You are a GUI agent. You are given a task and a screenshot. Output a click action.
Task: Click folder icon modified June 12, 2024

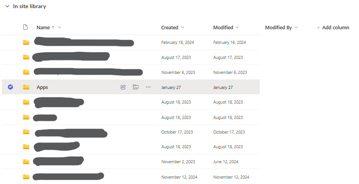click(x=26, y=162)
